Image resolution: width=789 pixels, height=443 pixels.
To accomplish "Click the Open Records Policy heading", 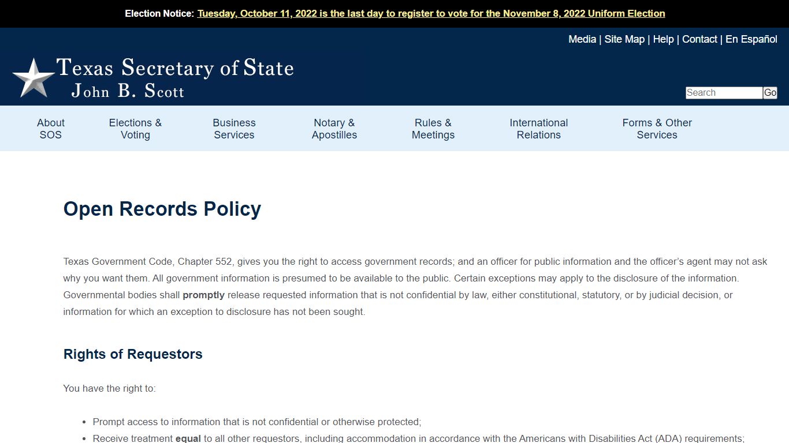I will click(162, 209).
